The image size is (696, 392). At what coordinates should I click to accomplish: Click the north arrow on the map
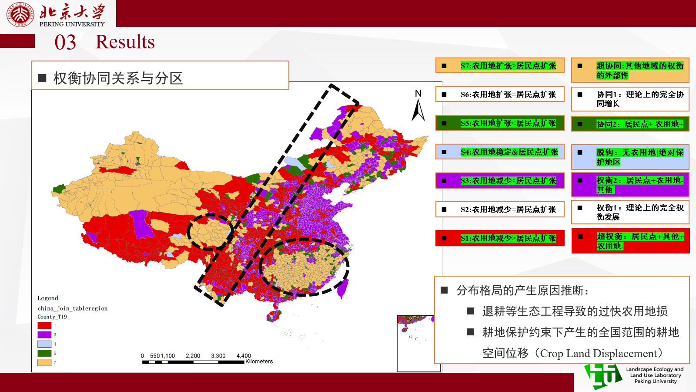418,107
